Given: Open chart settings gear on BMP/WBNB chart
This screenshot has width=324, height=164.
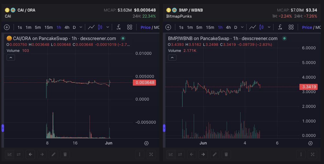Looking at the screenshot, I should (x=310, y=143).
